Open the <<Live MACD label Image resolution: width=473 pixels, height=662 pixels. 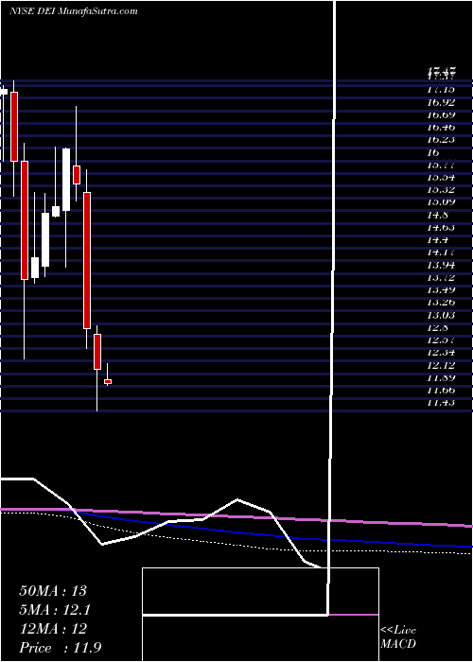coord(398,636)
